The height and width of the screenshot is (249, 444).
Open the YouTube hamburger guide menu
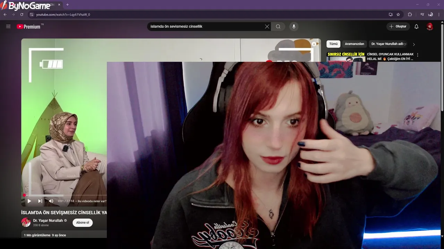[x=8, y=26]
